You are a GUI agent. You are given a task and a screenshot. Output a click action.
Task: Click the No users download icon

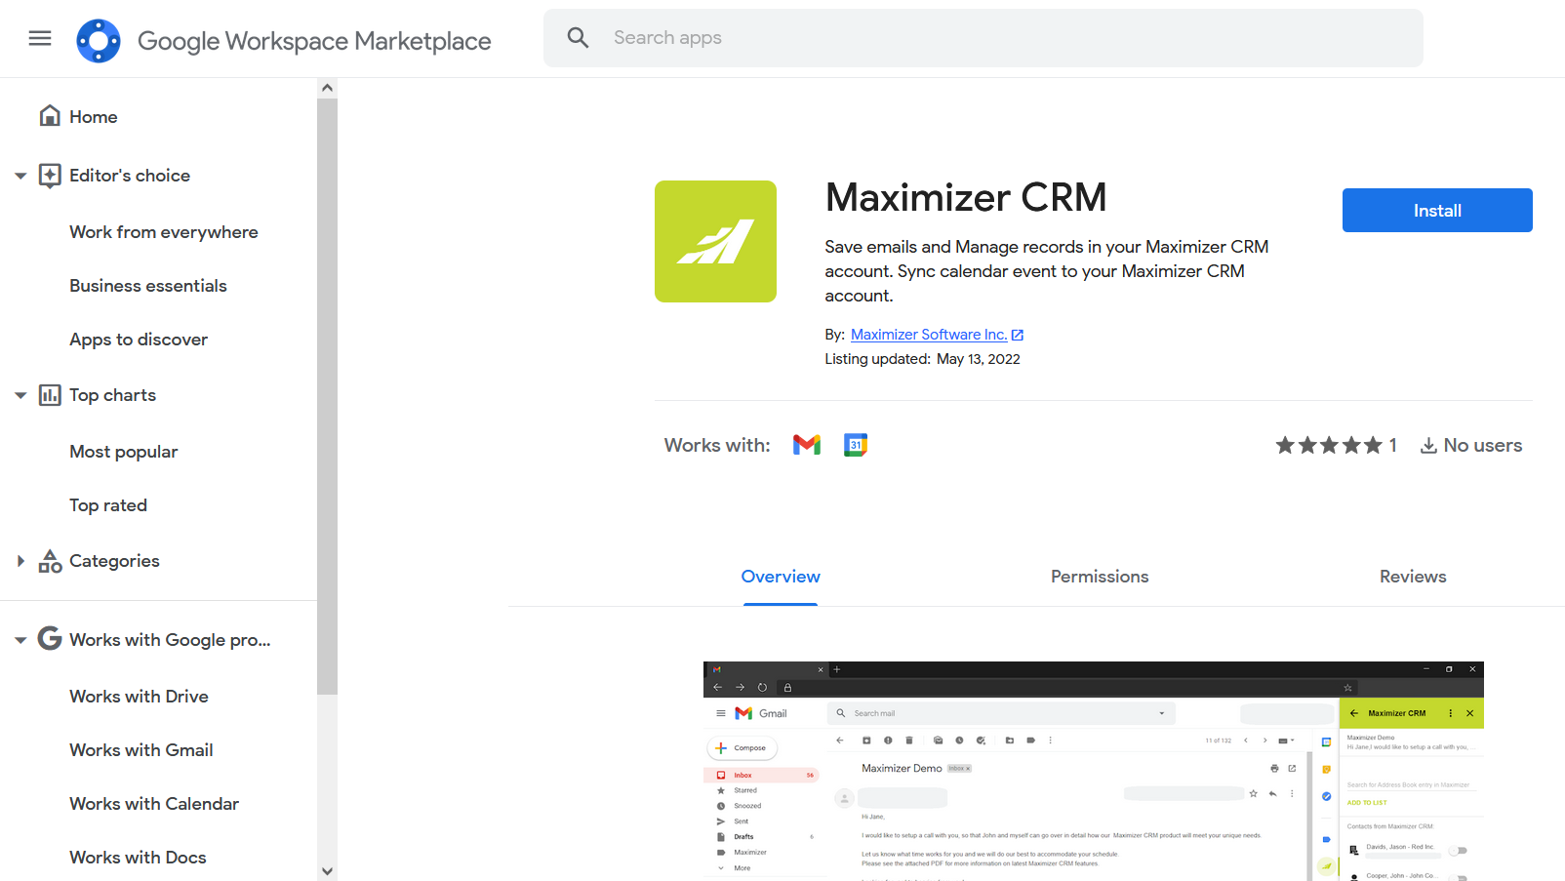click(x=1428, y=446)
